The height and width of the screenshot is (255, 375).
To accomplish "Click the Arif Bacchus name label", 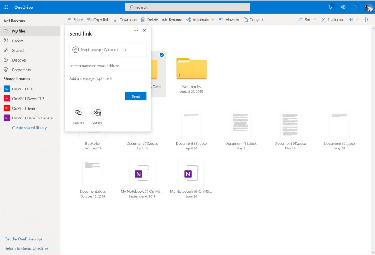I will click(14, 21).
